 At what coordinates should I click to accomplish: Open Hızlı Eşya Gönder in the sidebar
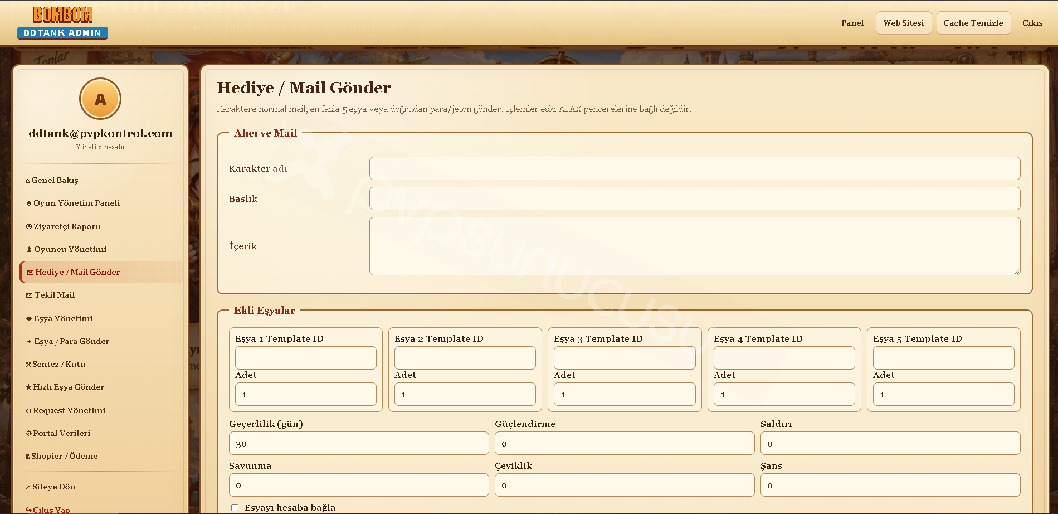click(x=65, y=387)
